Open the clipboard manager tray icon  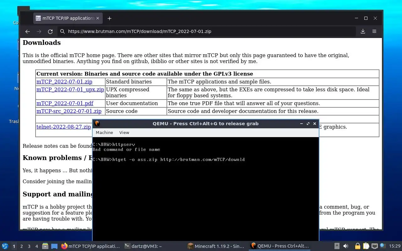pyautogui.click(x=366, y=246)
